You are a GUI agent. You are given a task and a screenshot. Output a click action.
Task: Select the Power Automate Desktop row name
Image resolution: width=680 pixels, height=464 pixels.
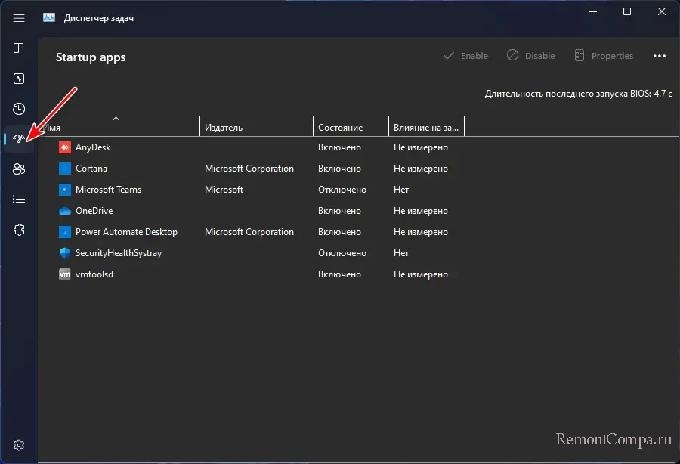[126, 232]
